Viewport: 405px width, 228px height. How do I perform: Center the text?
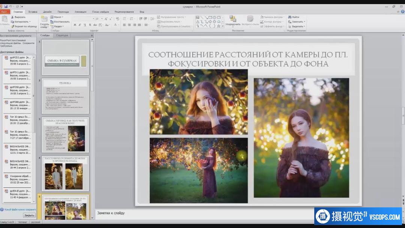[129, 25]
